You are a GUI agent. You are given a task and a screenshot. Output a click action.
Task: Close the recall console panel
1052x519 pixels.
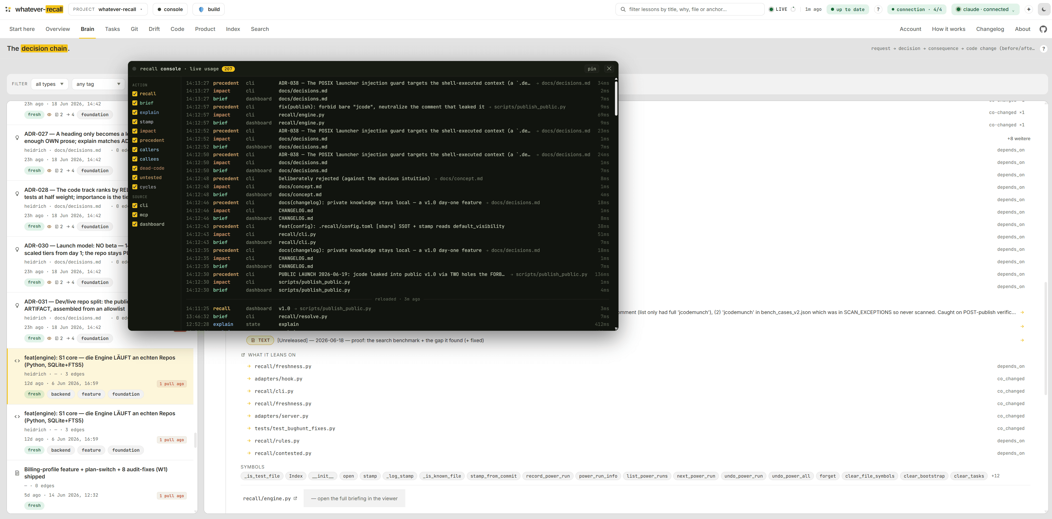point(609,68)
